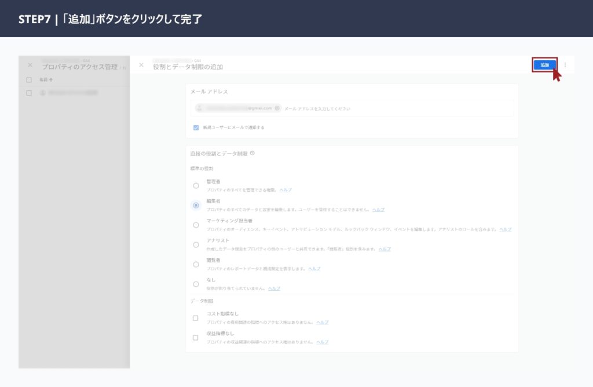The width and height of the screenshot is (593, 387).
Task: Remove the gmail address chip
Action: pyautogui.click(x=277, y=108)
